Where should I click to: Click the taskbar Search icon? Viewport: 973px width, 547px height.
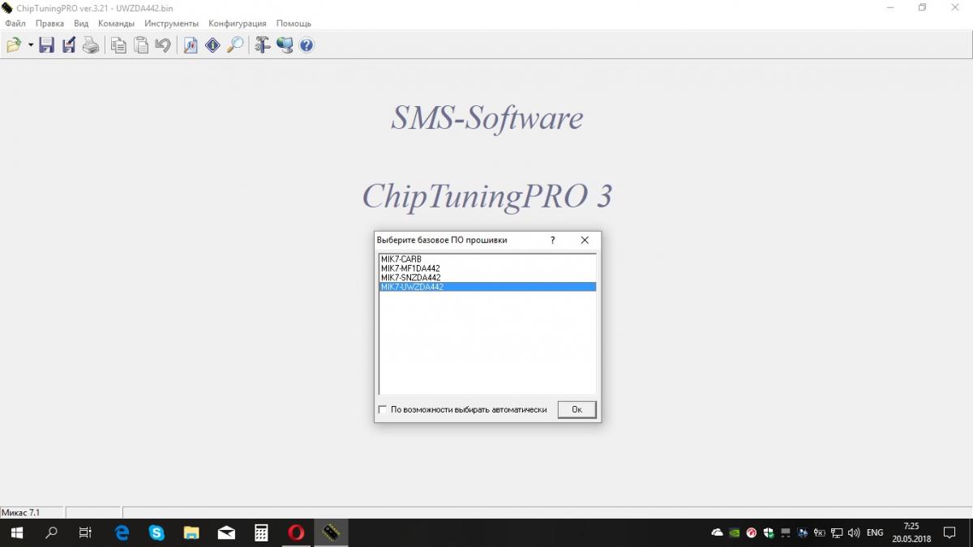(x=51, y=533)
